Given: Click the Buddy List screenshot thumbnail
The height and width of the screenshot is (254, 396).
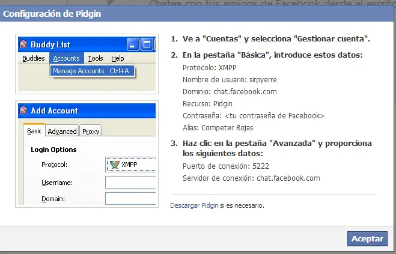Looking at the screenshot, I should 87,64.
